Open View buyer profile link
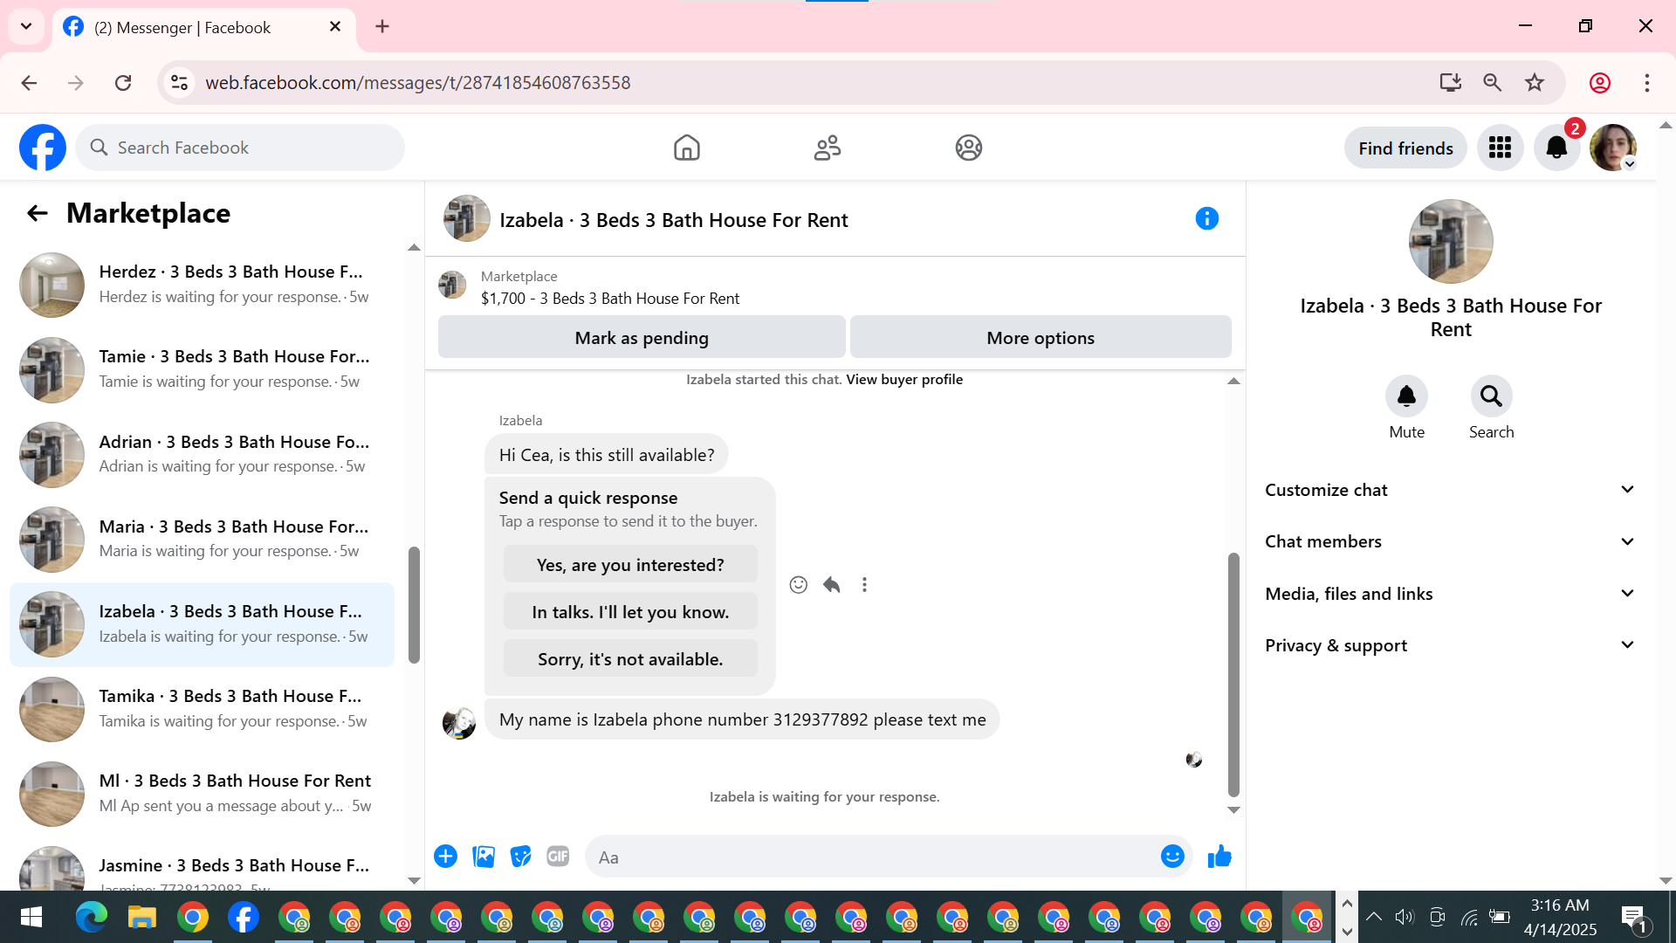The width and height of the screenshot is (1676, 943). pyautogui.click(x=904, y=380)
